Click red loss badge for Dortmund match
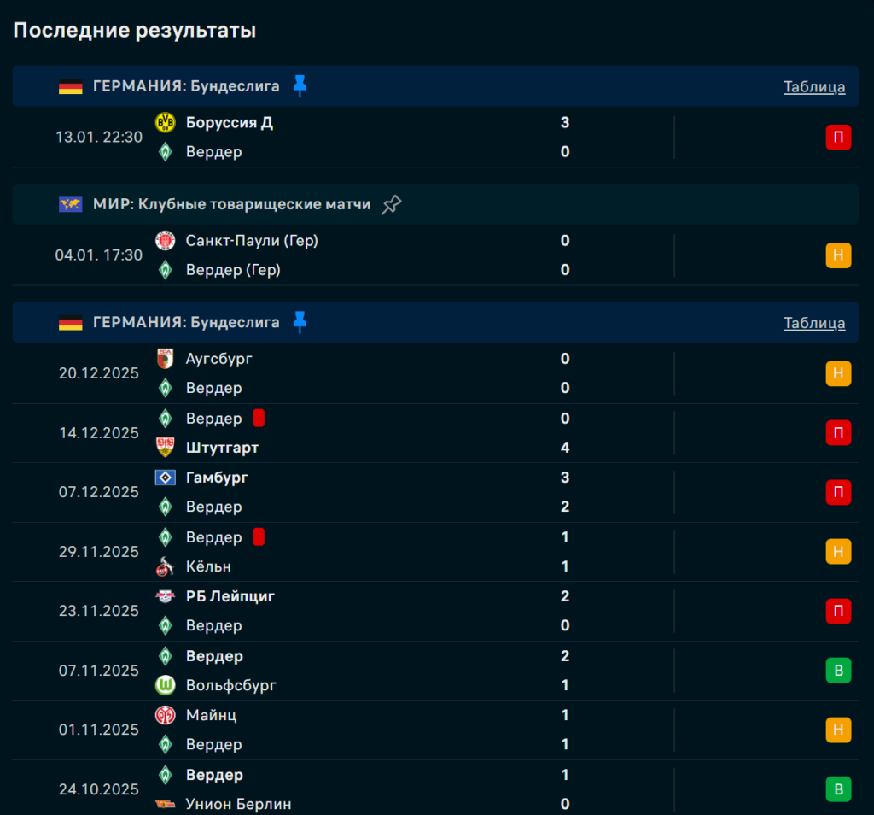This screenshot has height=815, width=874. coord(838,137)
